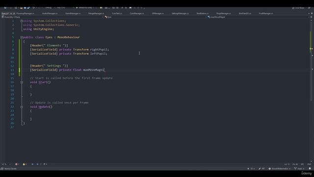The height and width of the screenshot is (177, 314).
Task: Click the leftPupil variable name
Action: [x=98, y=54]
